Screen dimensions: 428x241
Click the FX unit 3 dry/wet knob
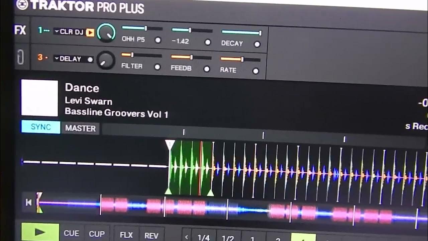point(106,60)
